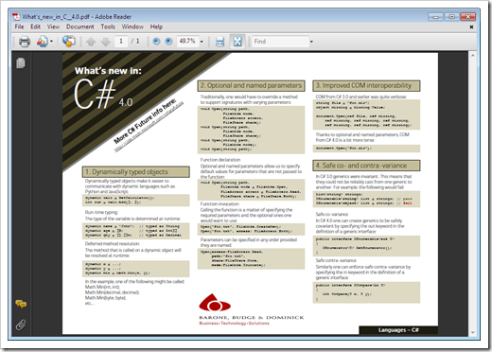Open the Edit menu
492x352 pixels.
point(35,26)
